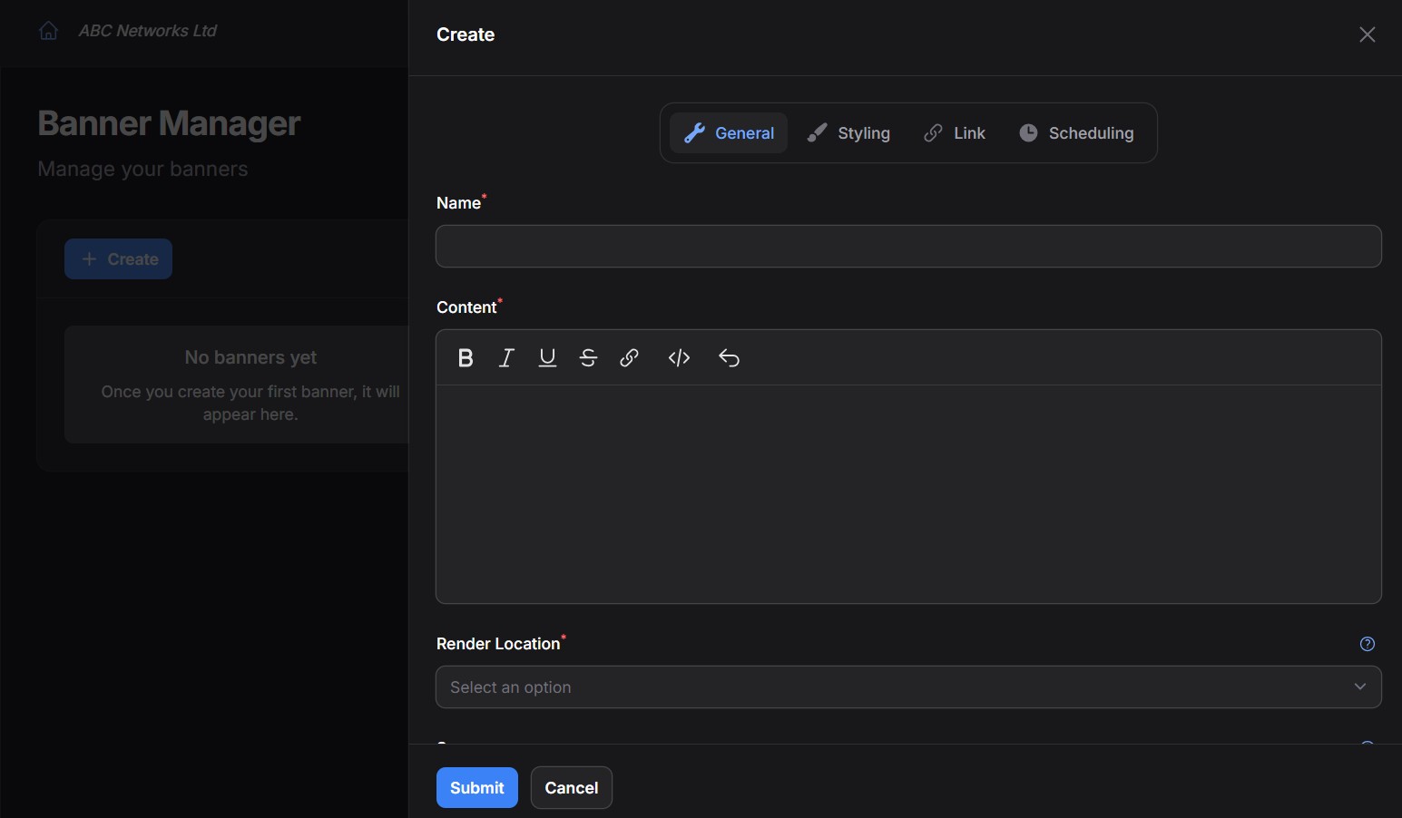Open the Link tab
Viewport: 1402px width, 818px height.
tap(955, 133)
